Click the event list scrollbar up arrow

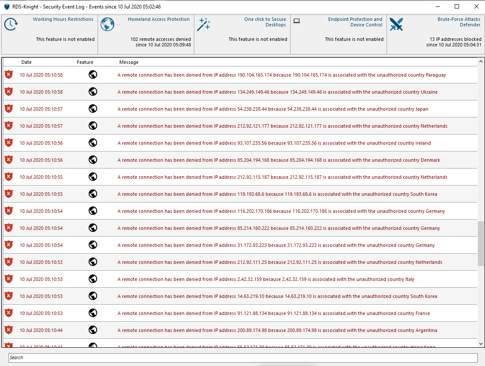(x=481, y=61)
